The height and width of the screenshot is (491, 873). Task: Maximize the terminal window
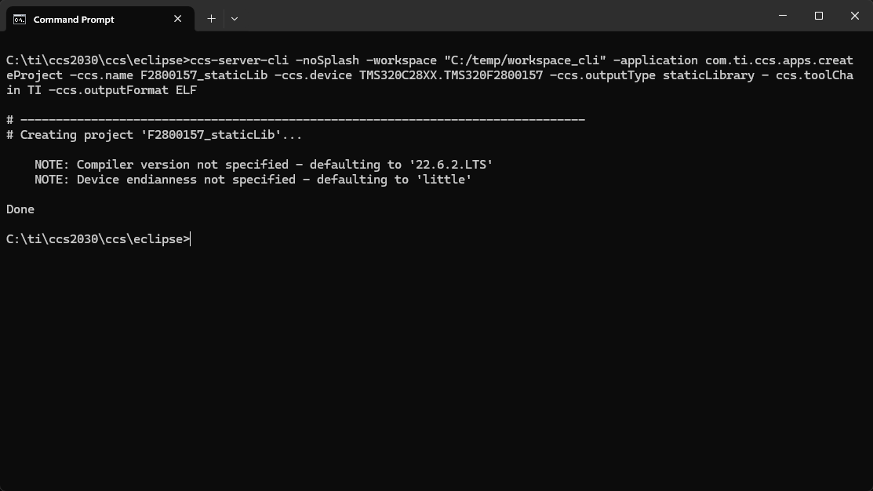[x=818, y=16]
